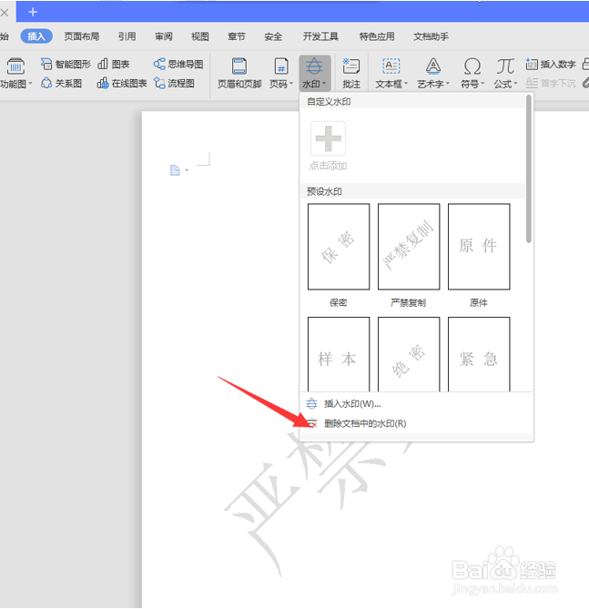The width and height of the screenshot is (589, 609).
Task: Click the 文本框 text box icon
Action: pos(391,66)
